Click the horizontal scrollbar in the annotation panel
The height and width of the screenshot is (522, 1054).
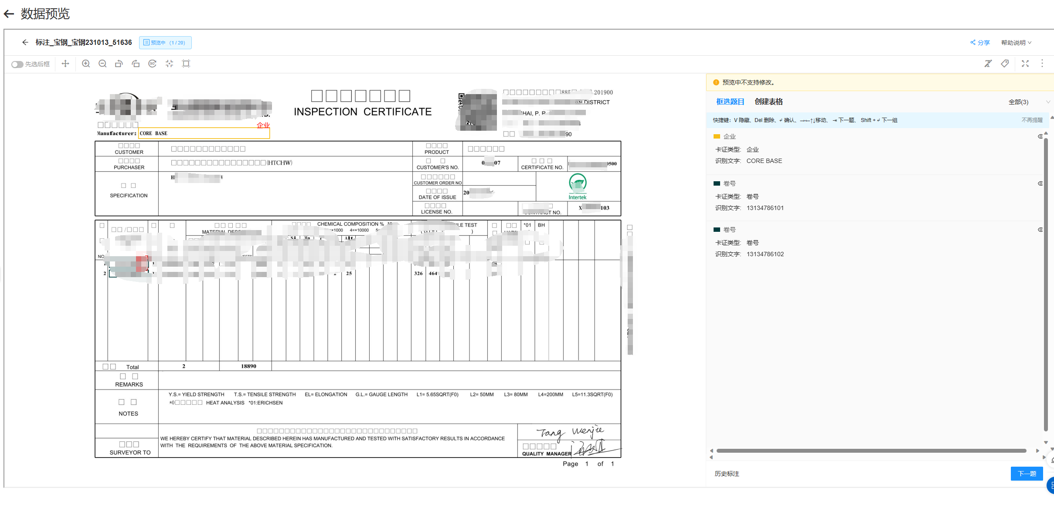pyautogui.click(x=871, y=451)
